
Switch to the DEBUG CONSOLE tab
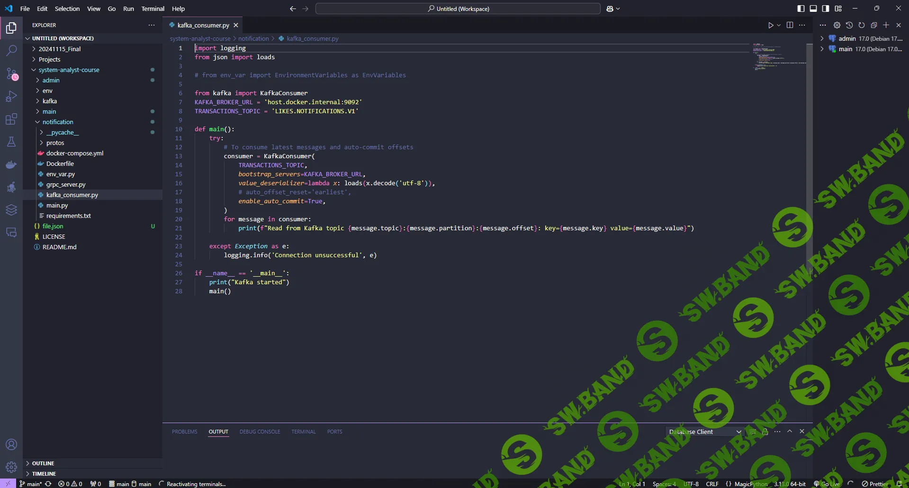260,432
